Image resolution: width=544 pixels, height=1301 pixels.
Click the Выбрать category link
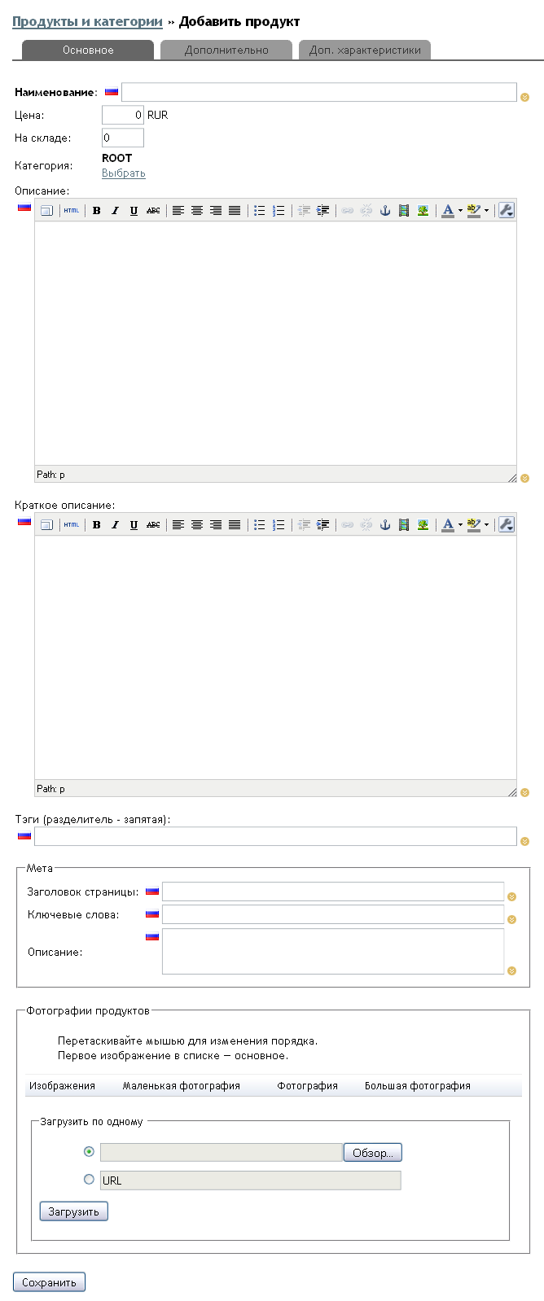124,173
